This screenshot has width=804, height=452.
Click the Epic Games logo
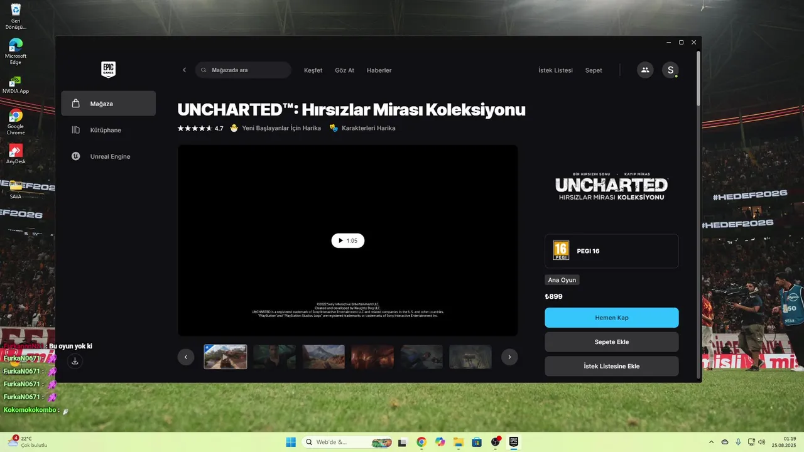pyautogui.click(x=108, y=70)
